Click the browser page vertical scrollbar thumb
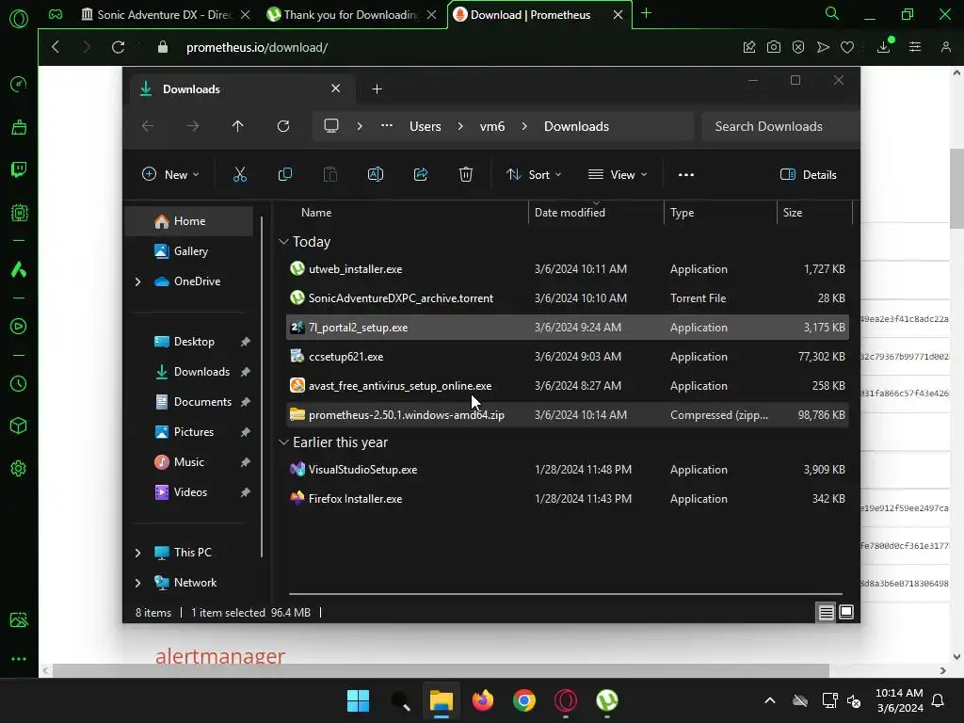The height and width of the screenshot is (723, 964). 956,188
